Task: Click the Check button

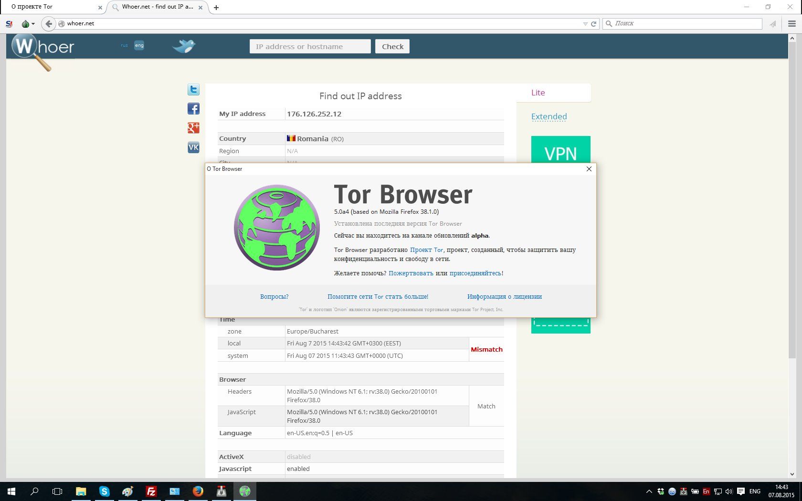Action: (392, 46)
